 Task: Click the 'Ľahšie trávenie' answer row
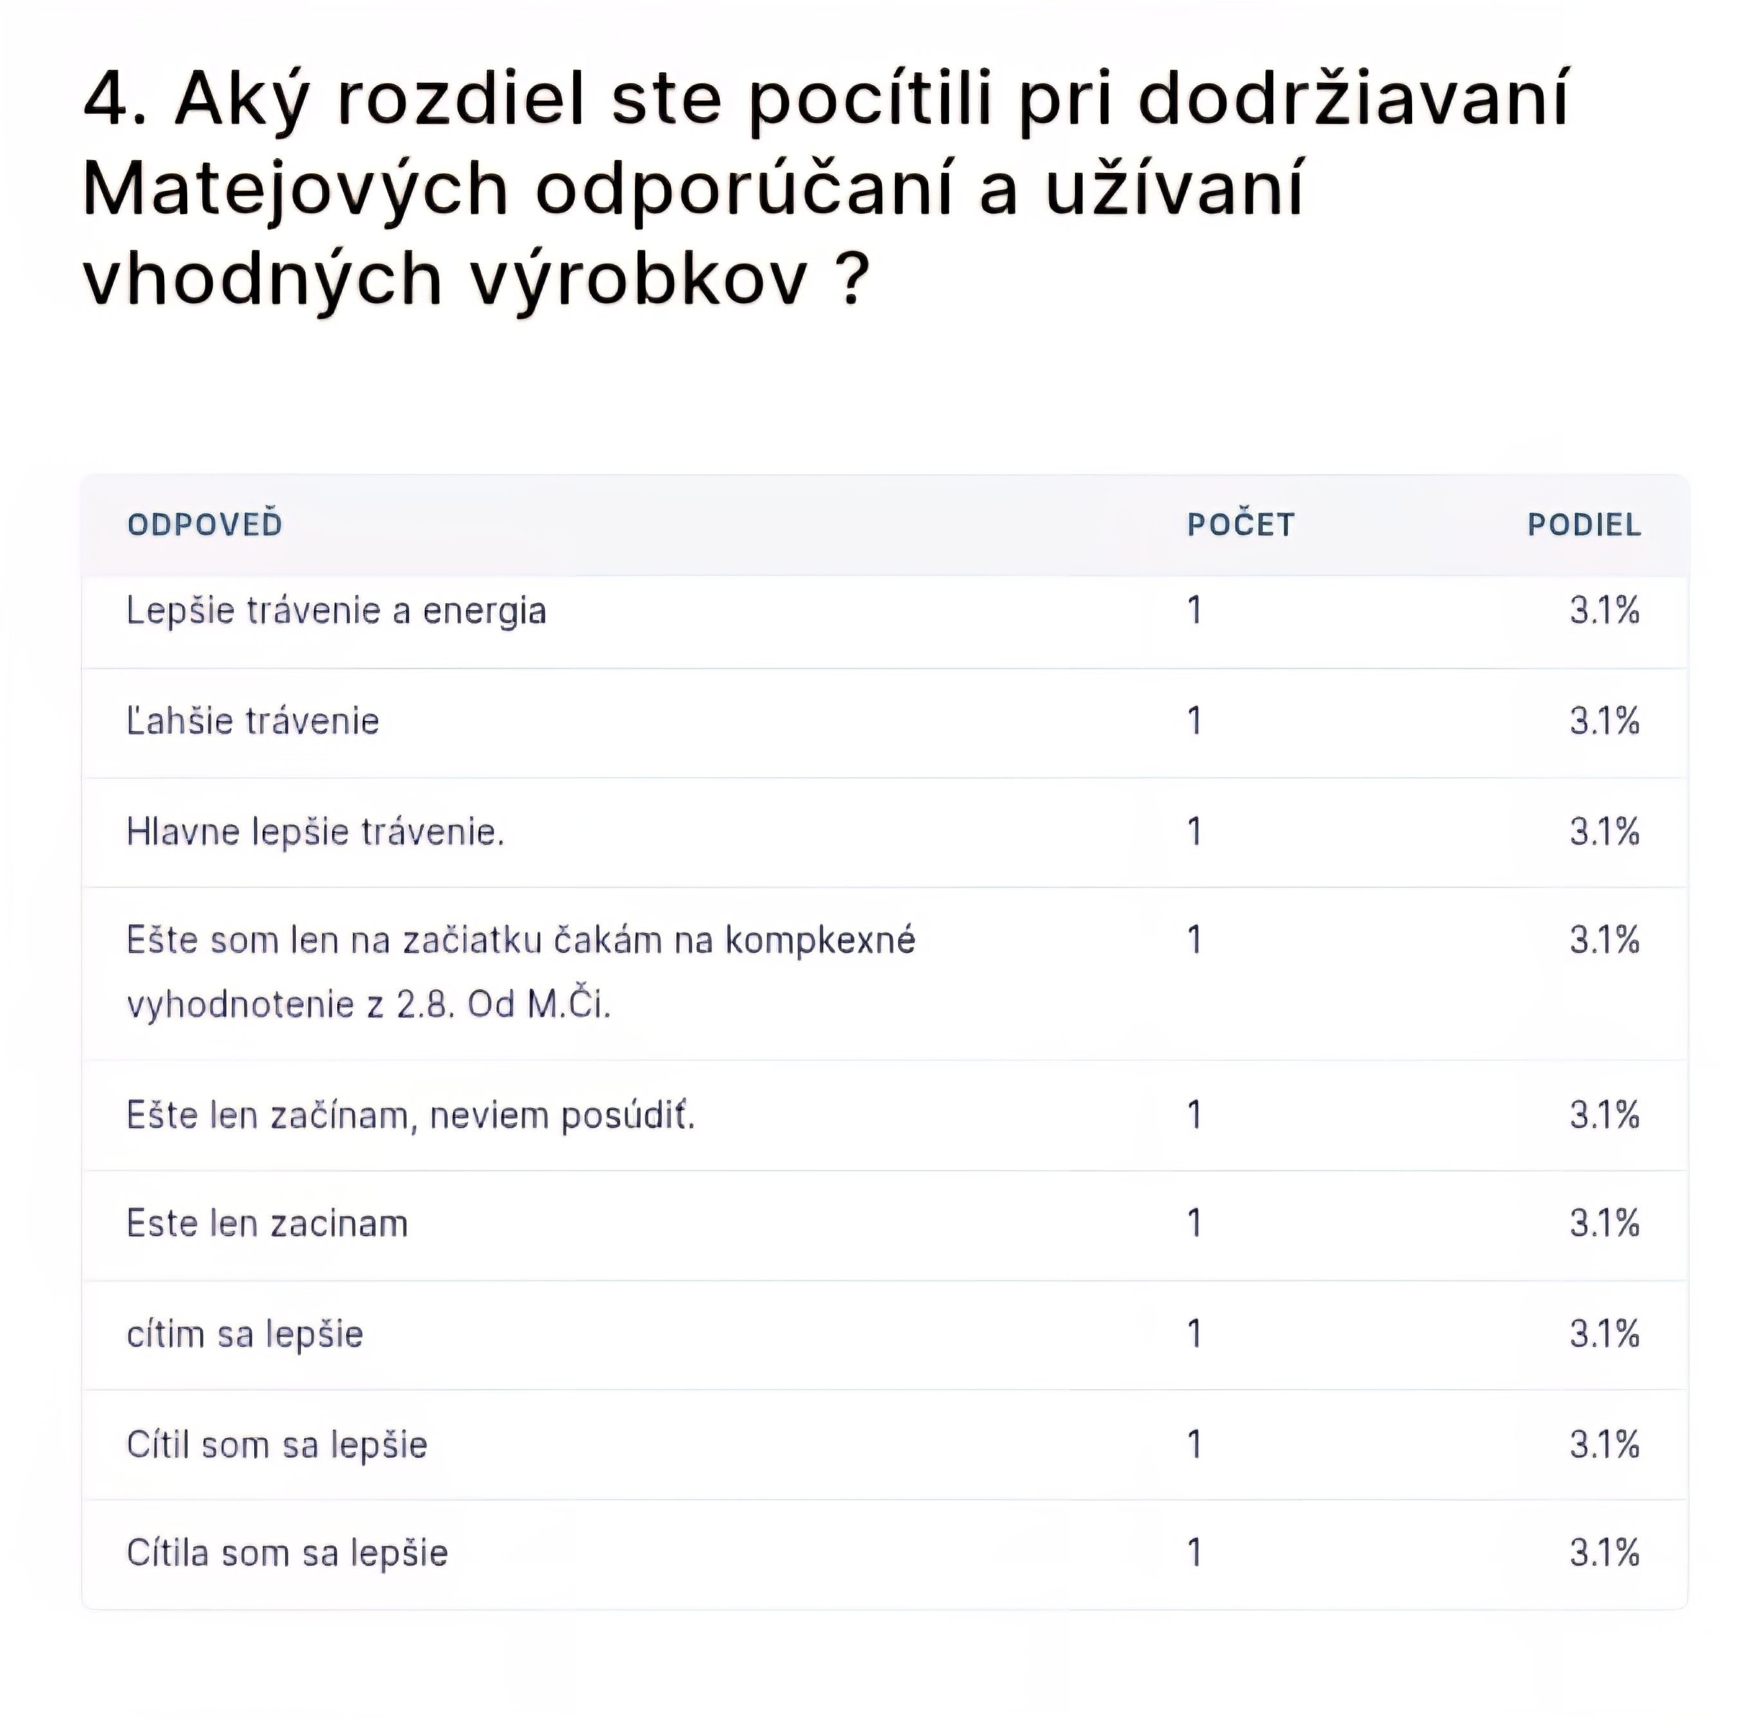tap(252, 721)
